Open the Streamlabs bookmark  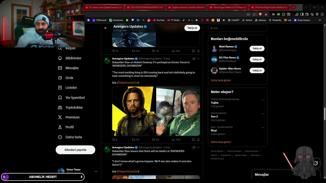(116, 20)
